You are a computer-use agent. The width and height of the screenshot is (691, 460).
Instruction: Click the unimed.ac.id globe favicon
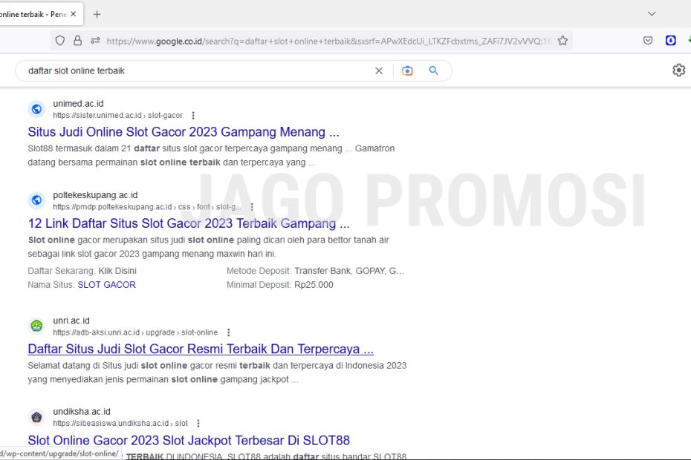36,109
